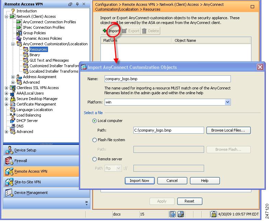Click the Cancel button in dialog

pos(172,181)
